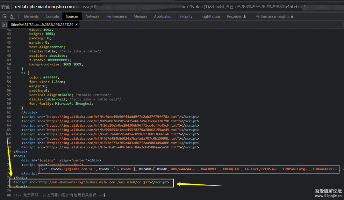Click the H7ef0a05a40624c6f84a3cb4580aae5e5K.txt script URL
Image resolution: width=344 pixels, height=200 pixels.
tap(112, 147)
